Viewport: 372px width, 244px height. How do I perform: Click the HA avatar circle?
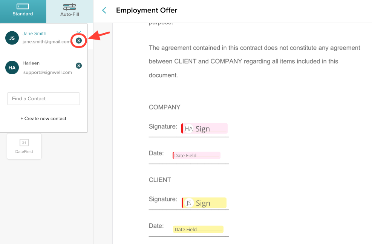point(12,68)
